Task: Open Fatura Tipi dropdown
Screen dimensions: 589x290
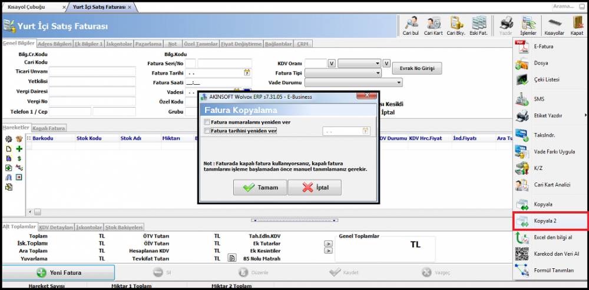Action: click(343, 73)
